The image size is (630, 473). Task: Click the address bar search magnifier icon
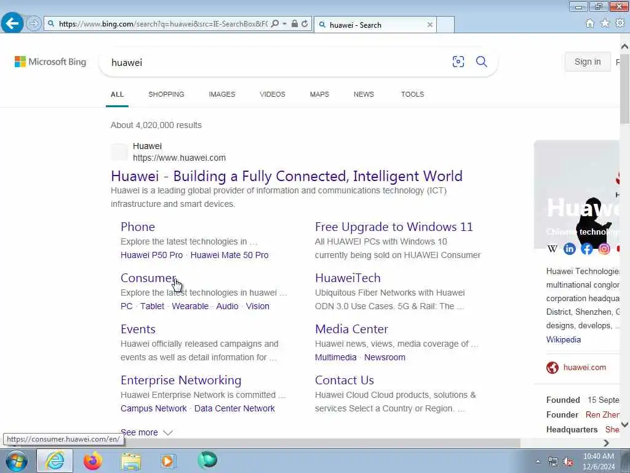click(275, 24)
